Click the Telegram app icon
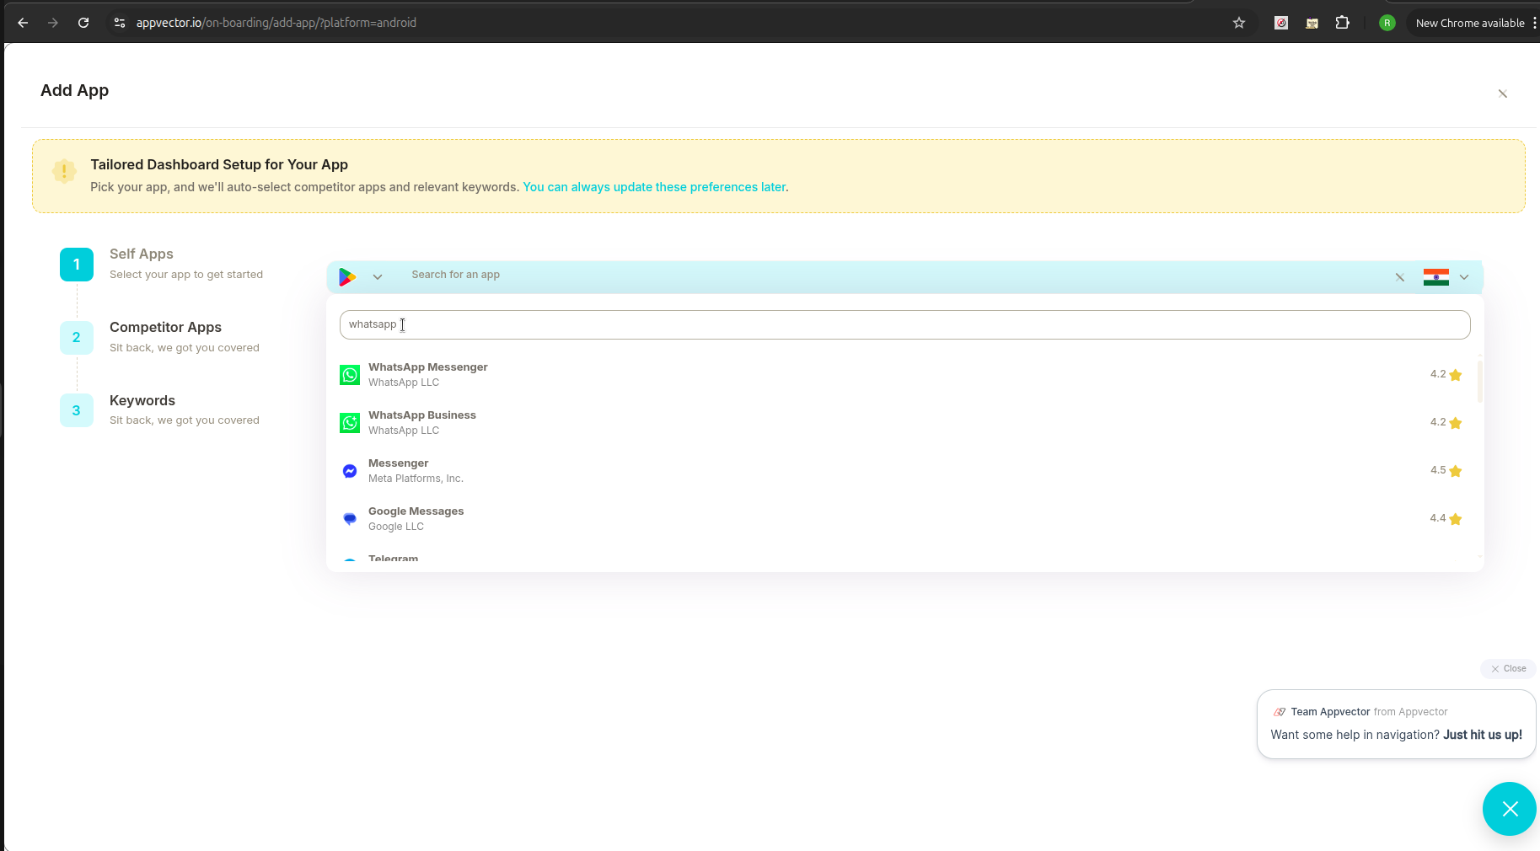1540x851 pixels. click(349, 559)
